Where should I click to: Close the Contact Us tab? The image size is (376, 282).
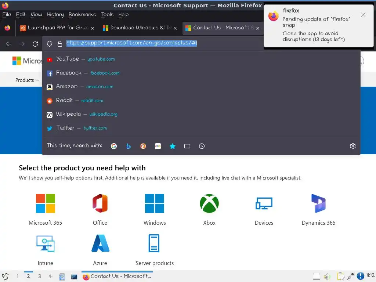click(x=258, y=28)
